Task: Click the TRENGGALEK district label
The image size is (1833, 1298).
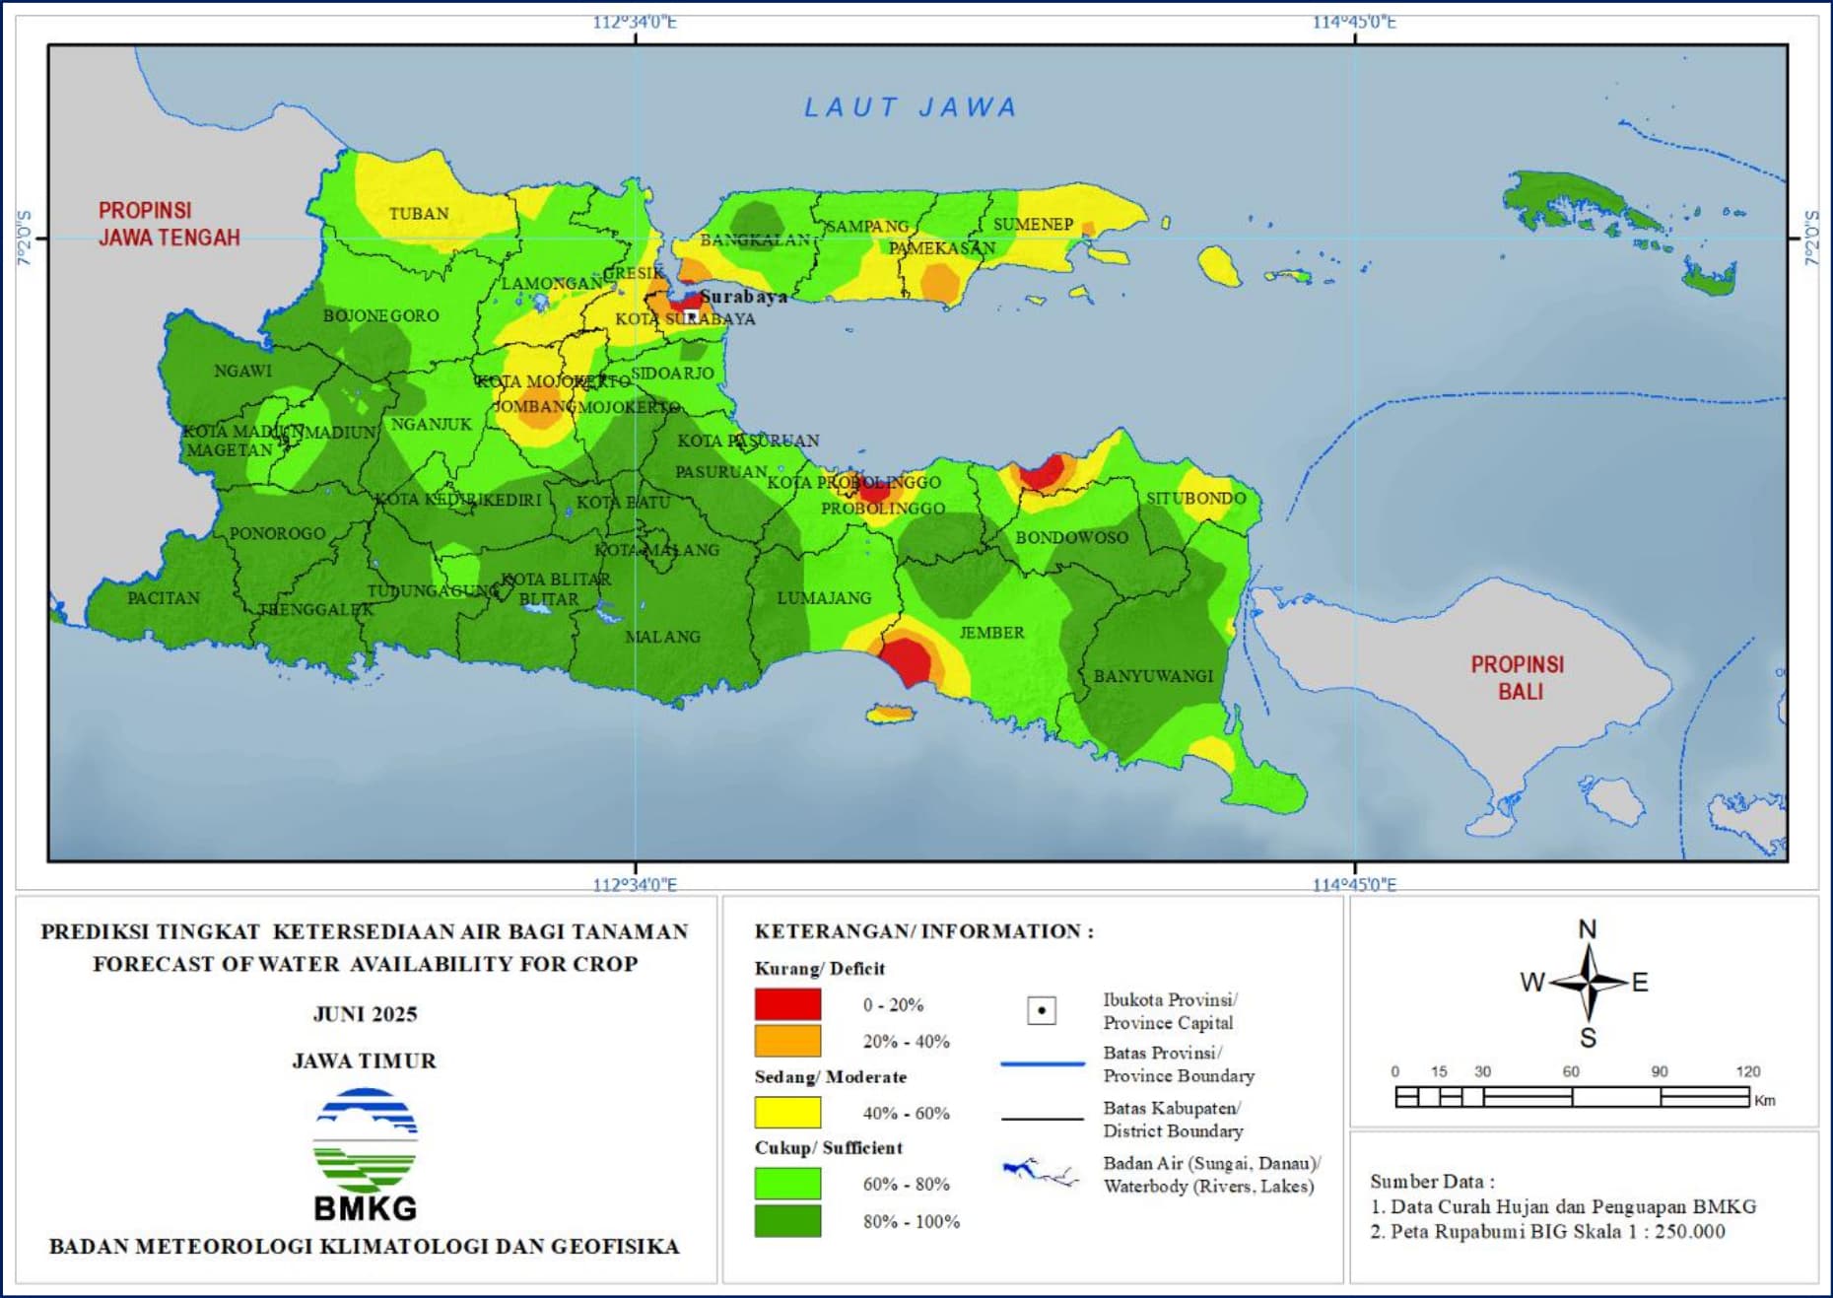Action: click(x=316, y=609)
